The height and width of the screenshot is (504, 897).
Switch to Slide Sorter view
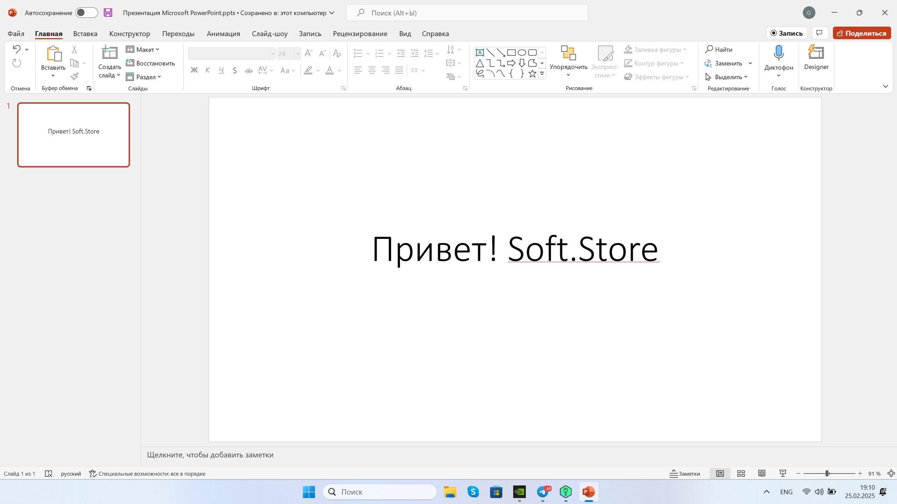point(741,474)
